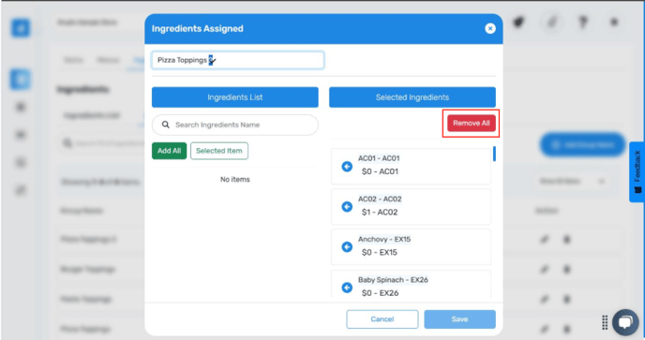The image size is (645, 340).
Task: Select the AC02 - AC02 ingredient label
Action: tap(380, 199)
